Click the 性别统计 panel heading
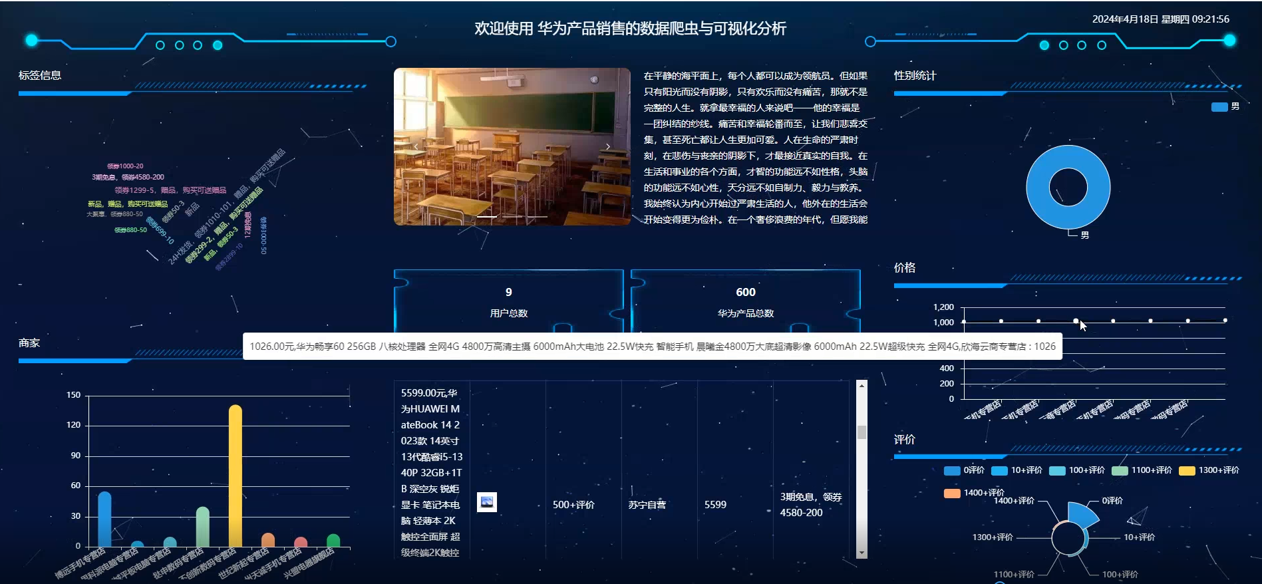The height and width of the screenshot is (584, 1262). coord(915,75)
